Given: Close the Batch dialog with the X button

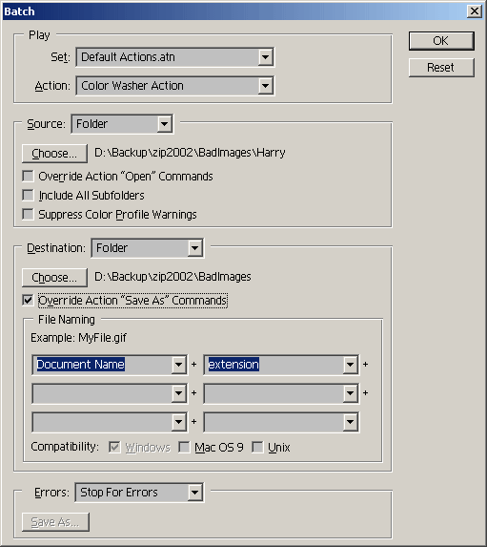Looking at the screenshot, I should click(x=475, y=11).
